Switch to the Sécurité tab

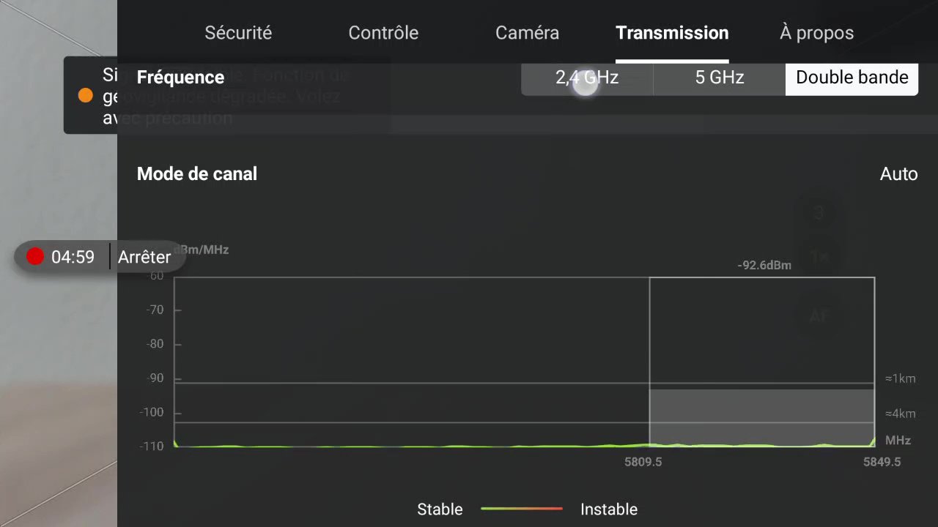[x=238, y=33]
